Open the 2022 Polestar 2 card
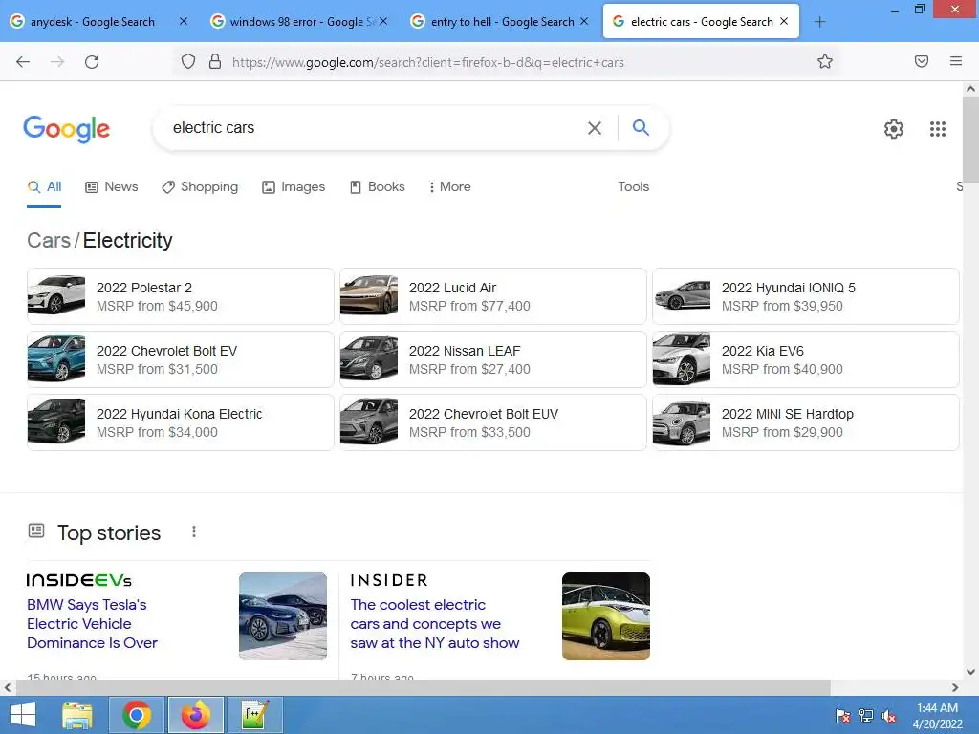 [181, 296]
